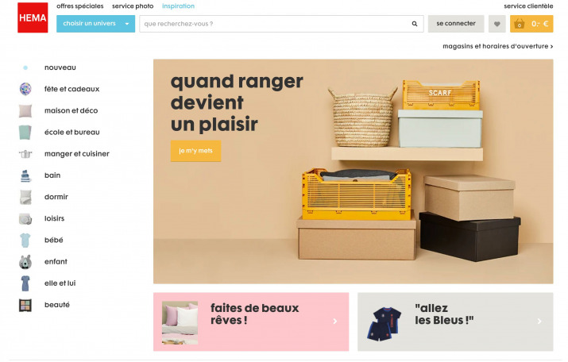Image resolution: width=568 pixels, height=362 pixels.
Task: Open 'magasins et horaires d'ouverture' link
Action: (x=498, y=46)
